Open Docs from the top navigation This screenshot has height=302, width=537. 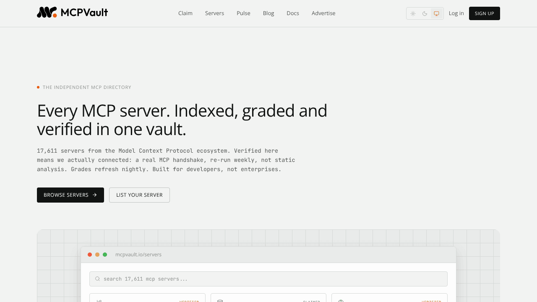pyautogui.click(x=293, y=13)
